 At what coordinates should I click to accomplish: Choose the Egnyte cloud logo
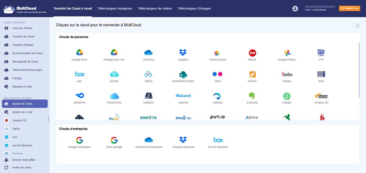pyautogui.click(x=149, y=118)
